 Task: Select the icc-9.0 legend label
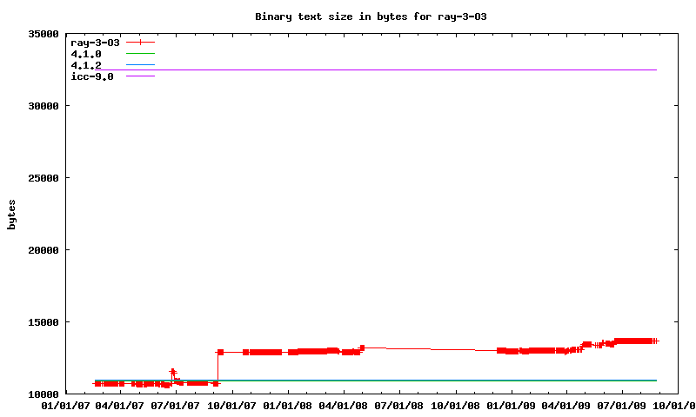coord(92,76)
